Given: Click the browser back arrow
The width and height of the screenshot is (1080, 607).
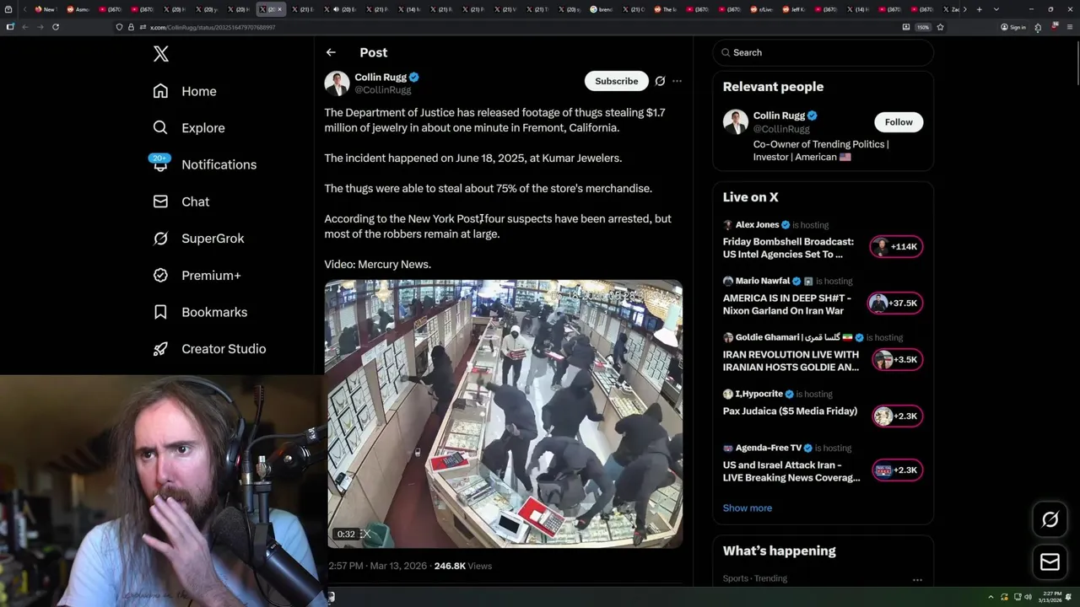Looking at the screenshot, I should [25, 27].
